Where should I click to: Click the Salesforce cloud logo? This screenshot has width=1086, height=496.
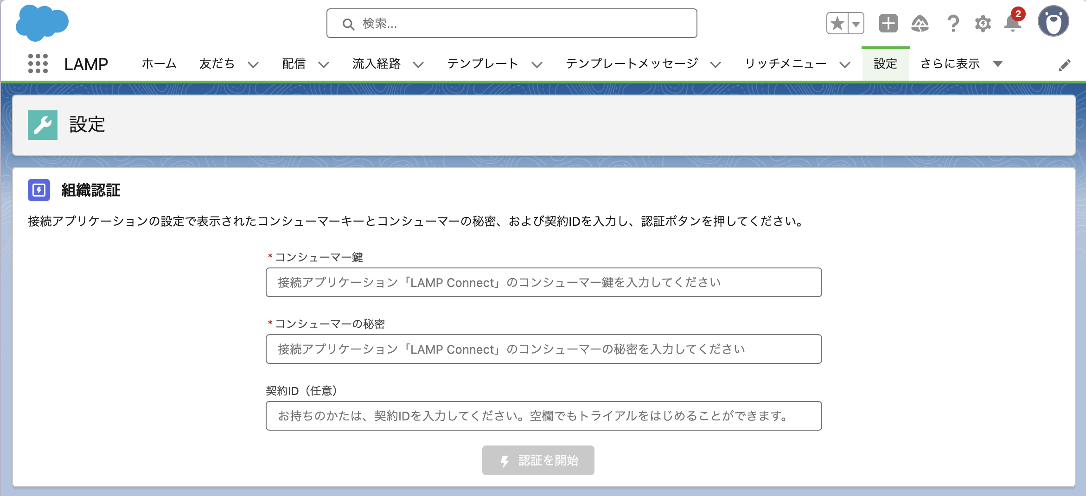(x=42, y=23)
